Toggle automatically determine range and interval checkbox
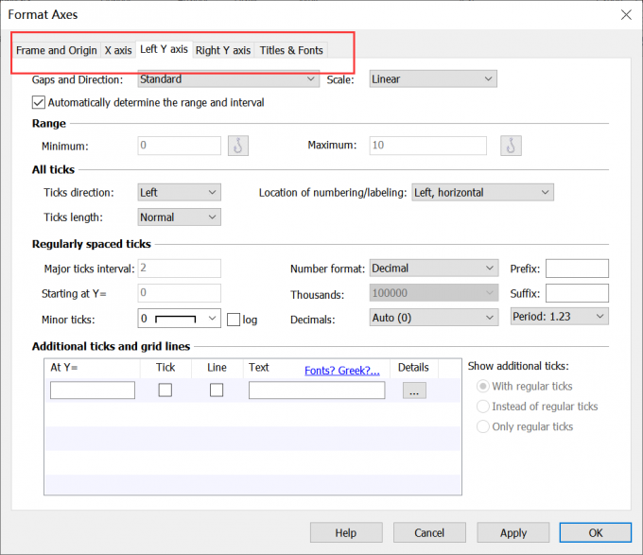 (39, 102)
